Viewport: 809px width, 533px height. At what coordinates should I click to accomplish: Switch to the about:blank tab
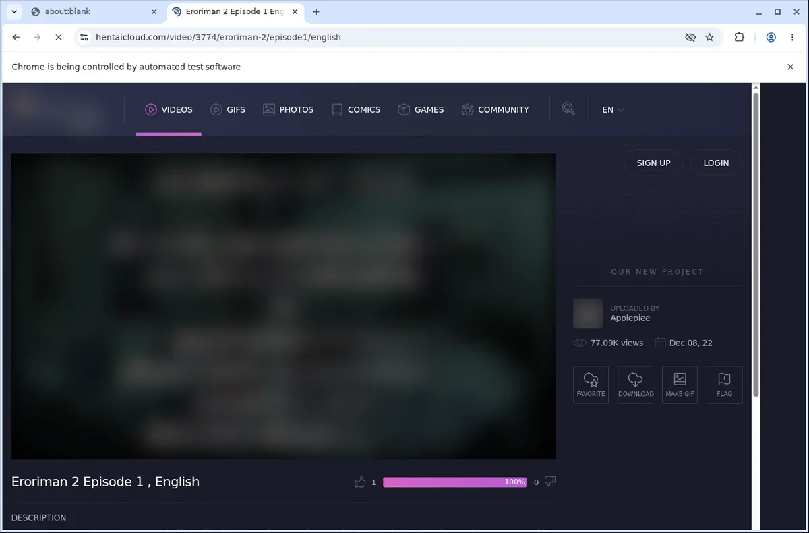click(x=93, y=11)
